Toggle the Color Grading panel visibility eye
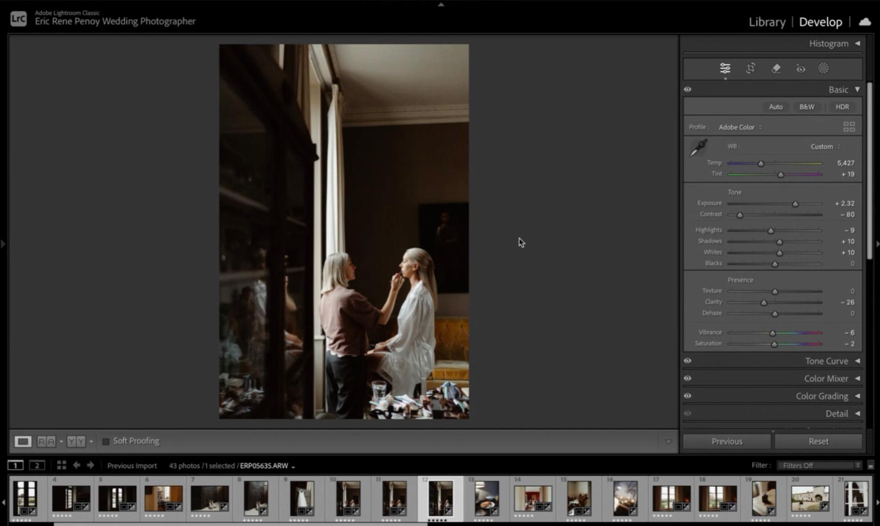Image resolution: width=880 pixels, height=526 pixels. point(688,396)
